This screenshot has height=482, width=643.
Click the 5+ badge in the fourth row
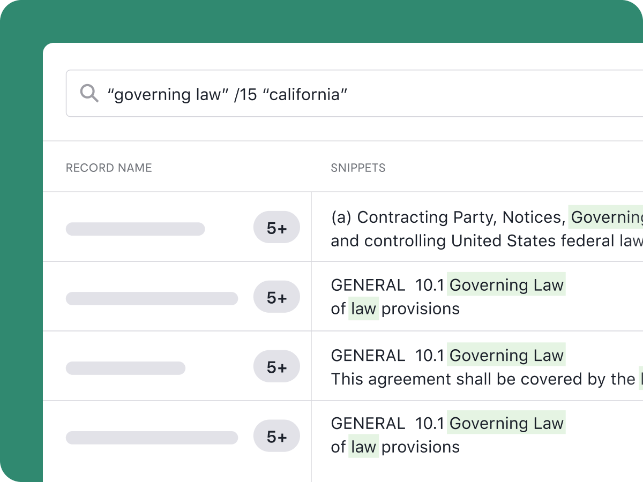276,437
